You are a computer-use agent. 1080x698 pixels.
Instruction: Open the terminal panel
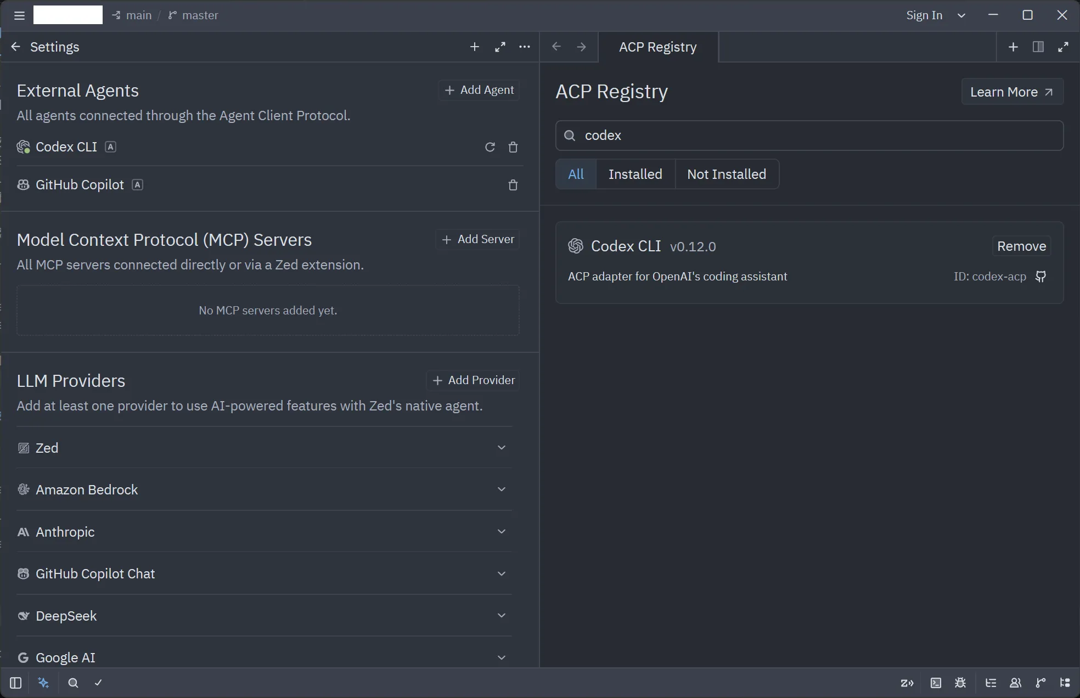(936, 683)
